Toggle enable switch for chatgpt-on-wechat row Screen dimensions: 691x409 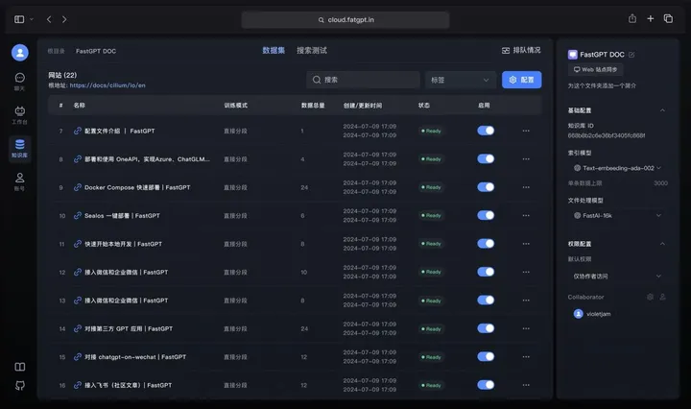tap(486, 356)
